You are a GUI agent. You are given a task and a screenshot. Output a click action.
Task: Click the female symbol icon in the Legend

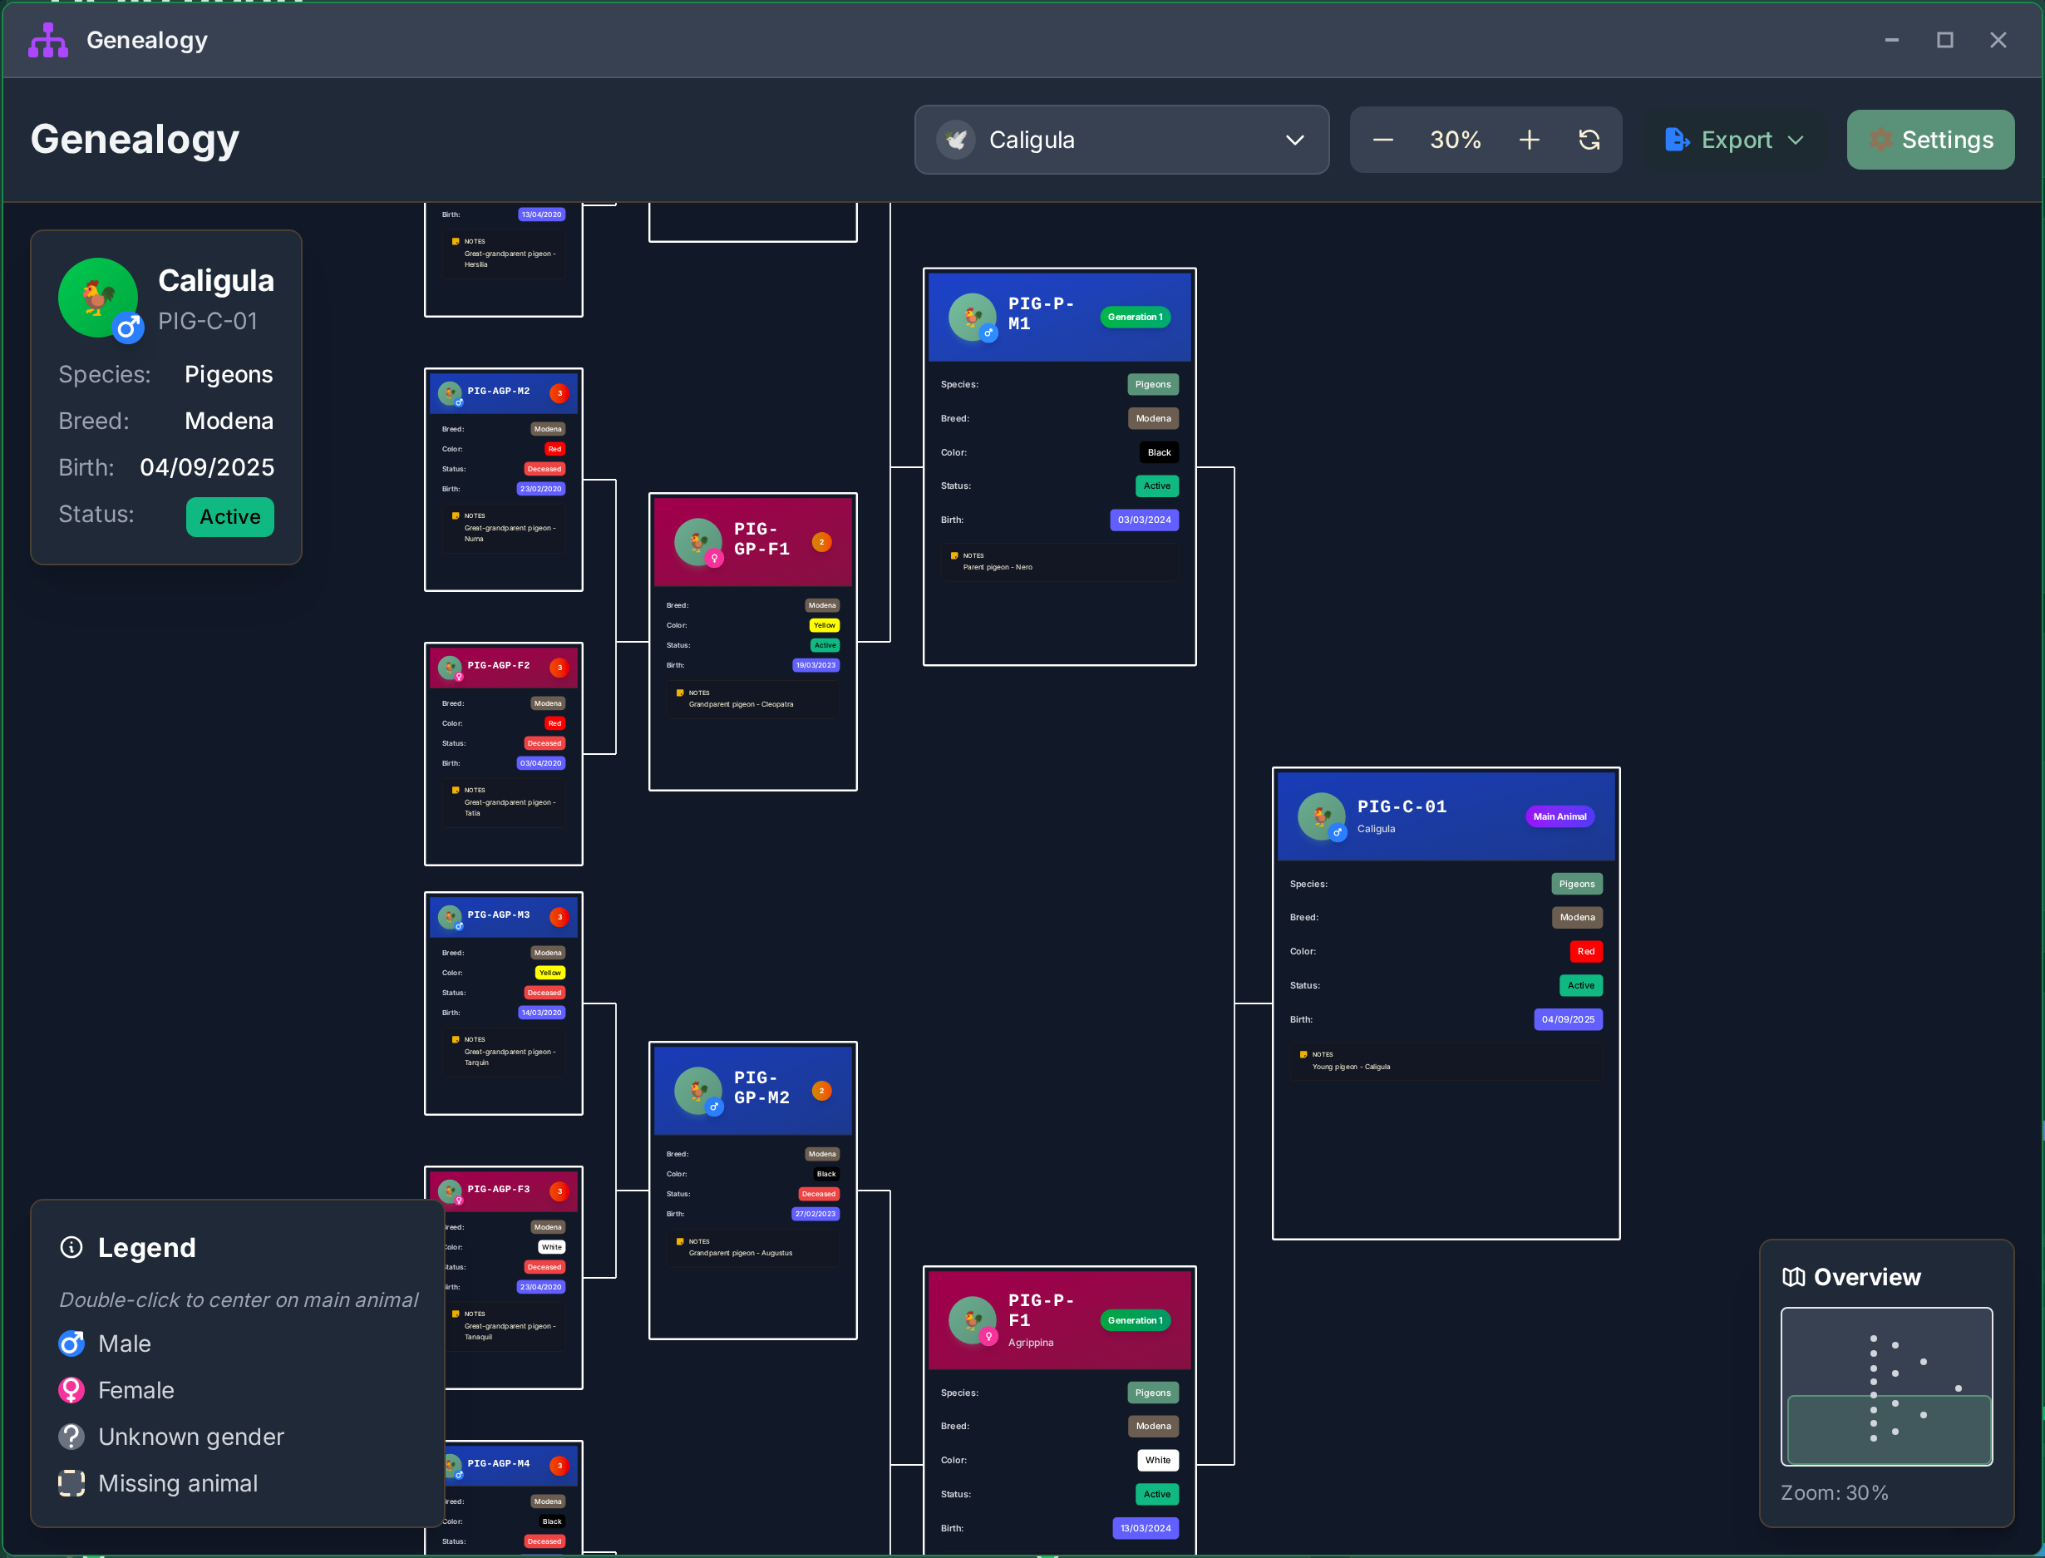click(x=71, y=1389)
